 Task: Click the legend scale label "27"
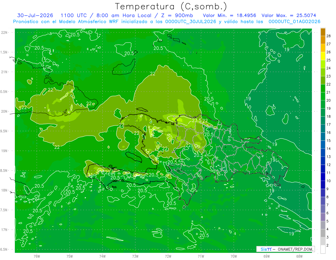tap(329, 44)
